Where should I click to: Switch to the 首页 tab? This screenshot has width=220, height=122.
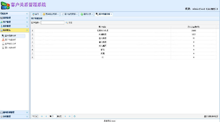35,14
